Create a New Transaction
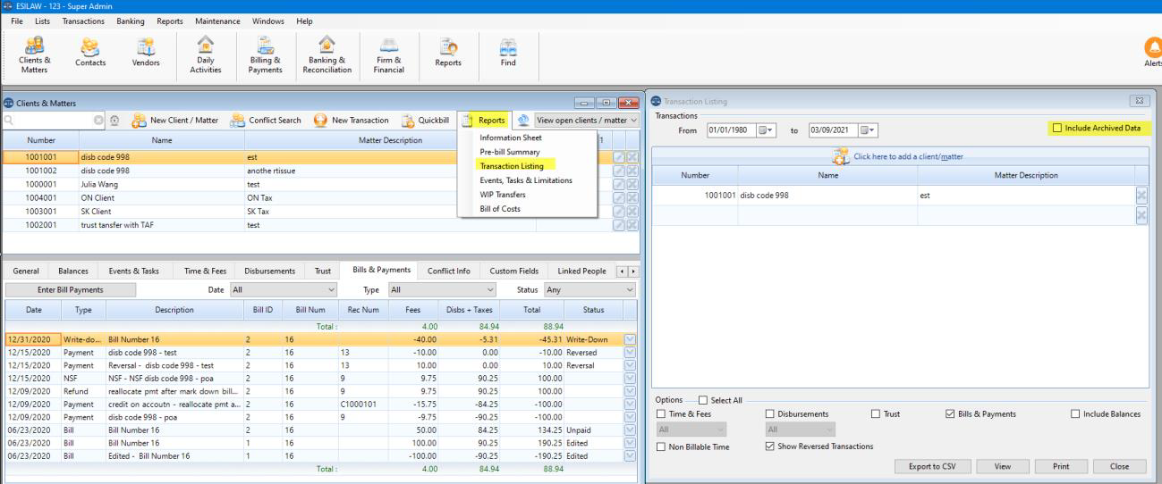This screenshot has height=484, width=1162. click(352, 120)
